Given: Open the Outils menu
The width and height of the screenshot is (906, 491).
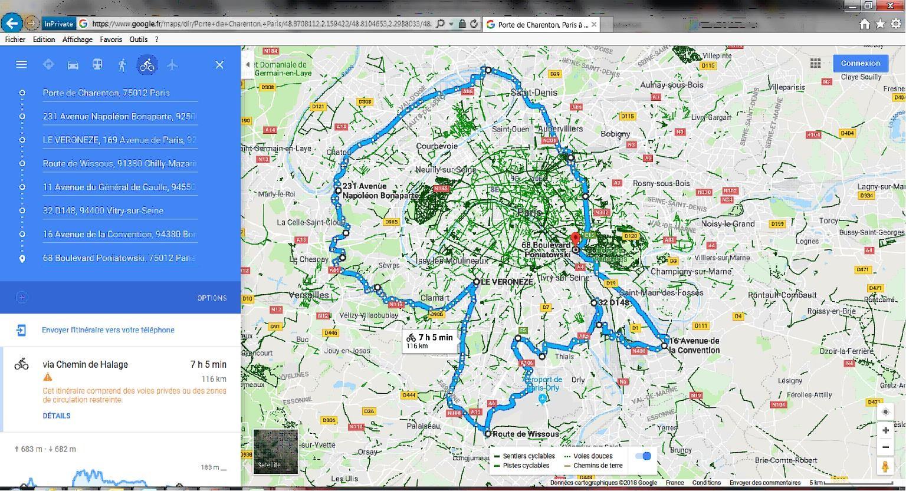Looking at the screenshot, I should [x=138, y=39].
